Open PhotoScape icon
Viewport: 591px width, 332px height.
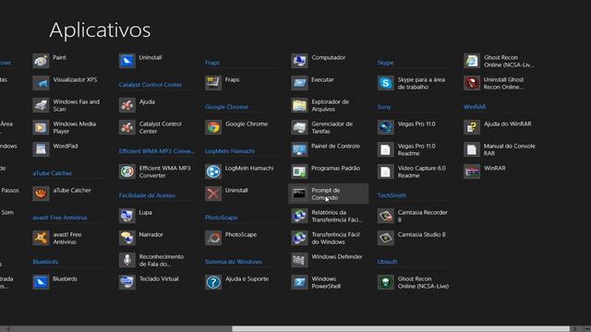pos(213,238)
